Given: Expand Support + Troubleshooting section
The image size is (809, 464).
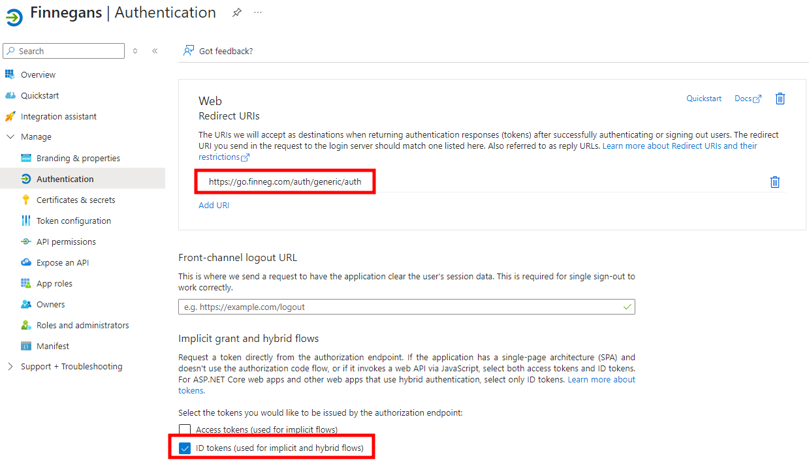Looking at the screenshot, I should 10,367.
